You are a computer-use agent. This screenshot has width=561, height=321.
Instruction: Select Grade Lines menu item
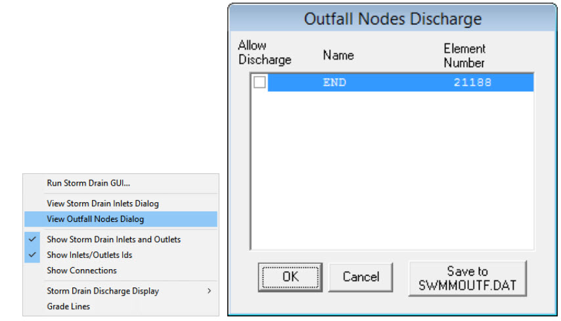[x=68, y=306]
